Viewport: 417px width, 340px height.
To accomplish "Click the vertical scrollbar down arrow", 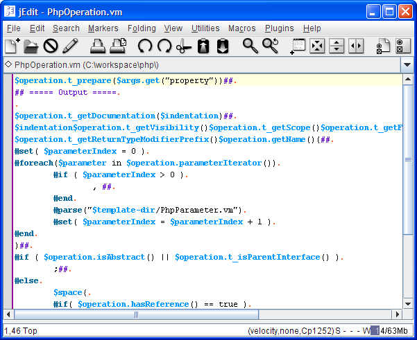I will (408, 304).
